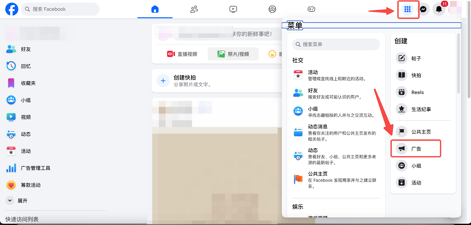This screenshot has height=225, width=471.
Task: Focus the 搜索 Facebook search box
Action: coord(60,9)
